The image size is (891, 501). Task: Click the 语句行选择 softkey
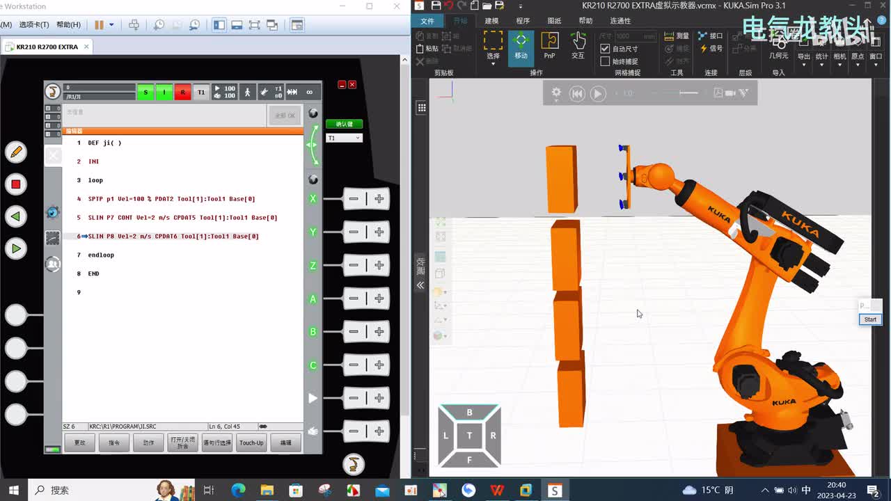tap(216, 443)
